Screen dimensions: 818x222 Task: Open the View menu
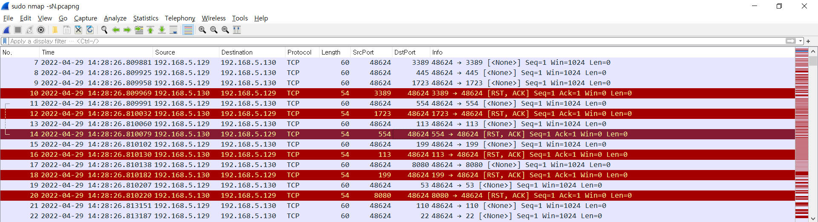click(x=45, y=18)
